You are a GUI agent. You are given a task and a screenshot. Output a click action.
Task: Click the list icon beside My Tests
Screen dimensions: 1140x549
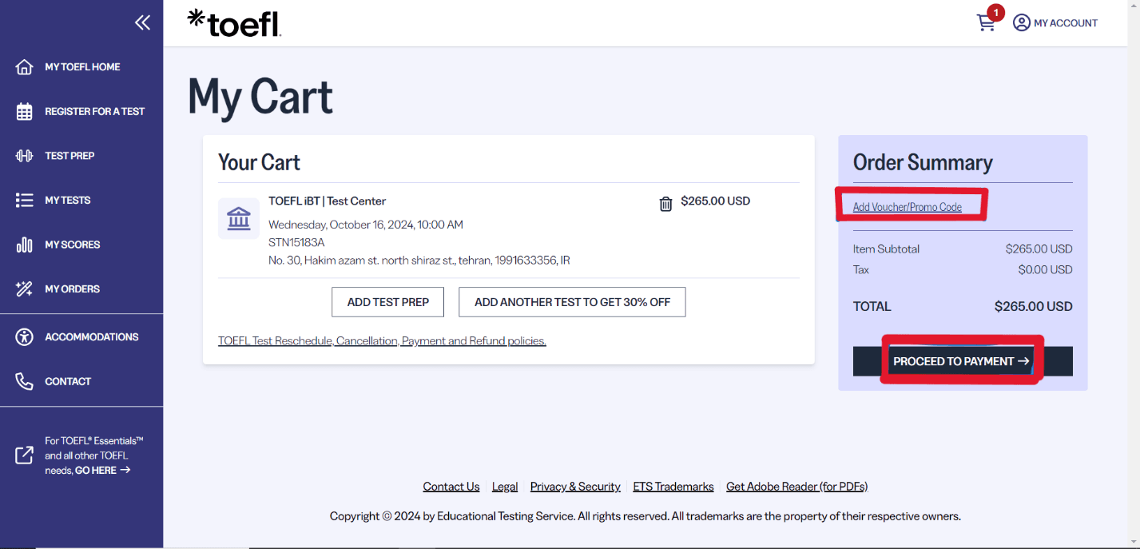tap(25, 201)
